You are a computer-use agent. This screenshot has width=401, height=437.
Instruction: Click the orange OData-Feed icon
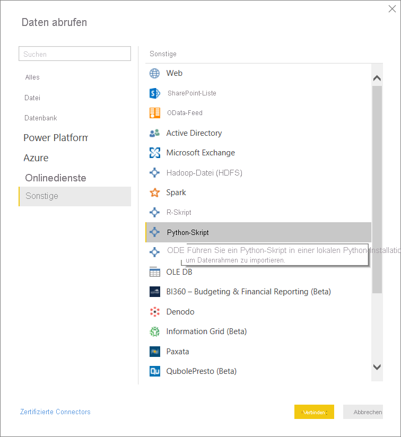(154, 113)
